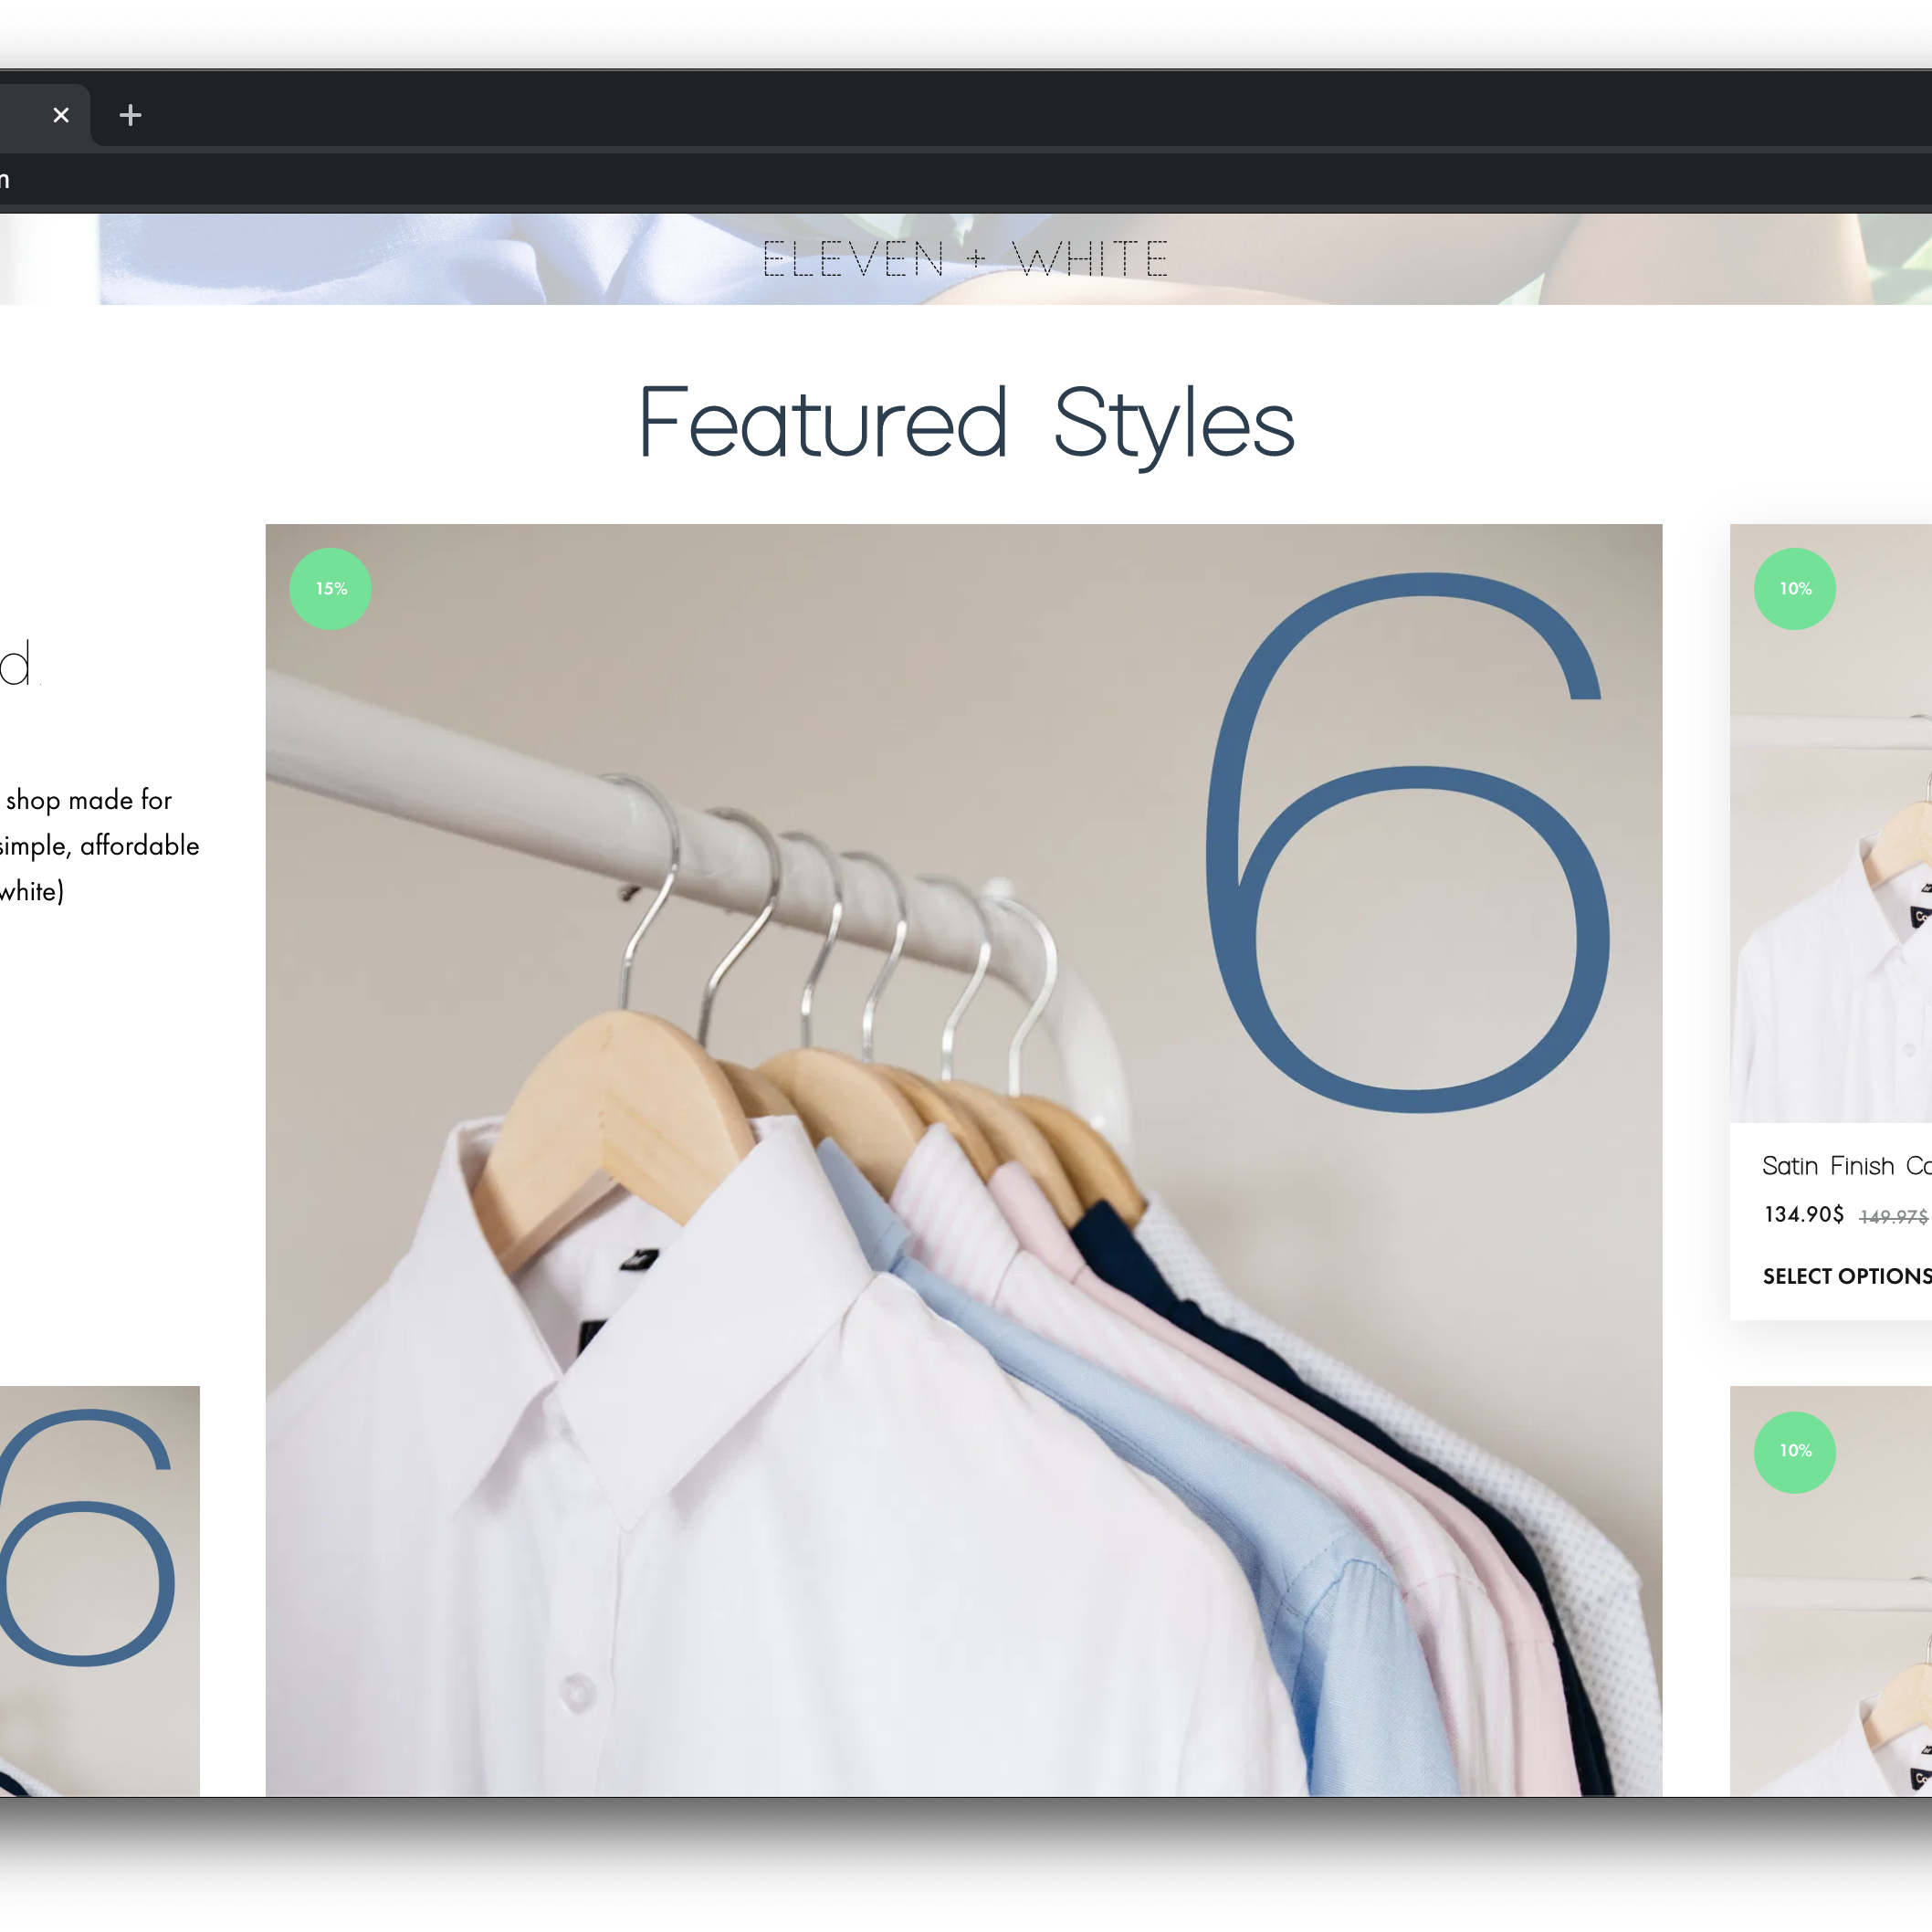Click the ELEVEN + WHITE logo

click(965, 259)
